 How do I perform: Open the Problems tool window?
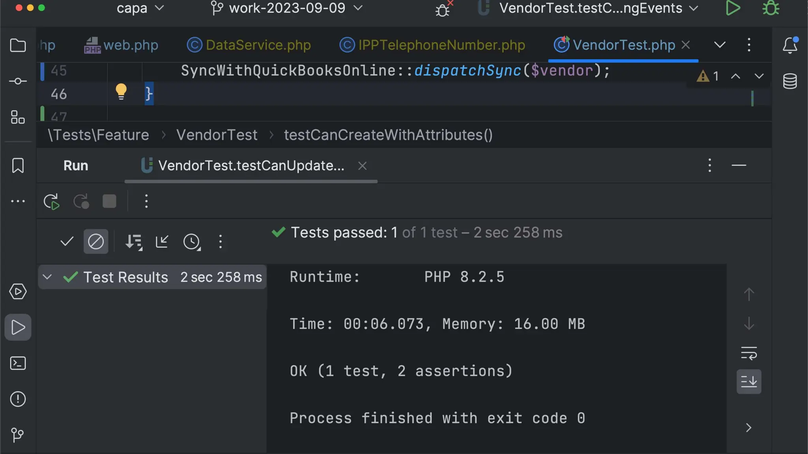click(x=18, y=399)
